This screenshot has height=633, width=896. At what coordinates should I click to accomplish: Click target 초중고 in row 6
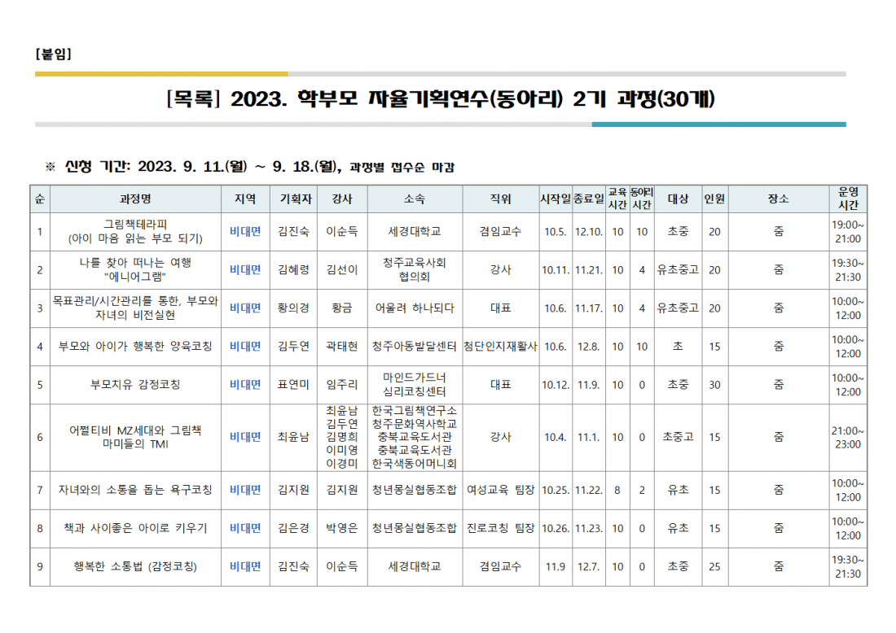(678, 437)
